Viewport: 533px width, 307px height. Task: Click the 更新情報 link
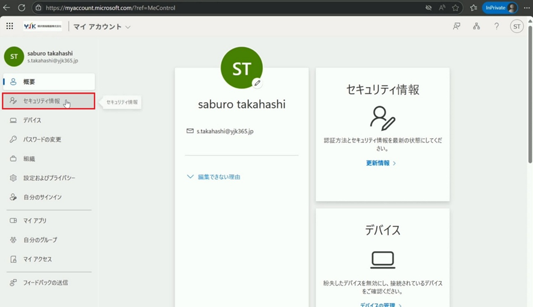[380, 163]
